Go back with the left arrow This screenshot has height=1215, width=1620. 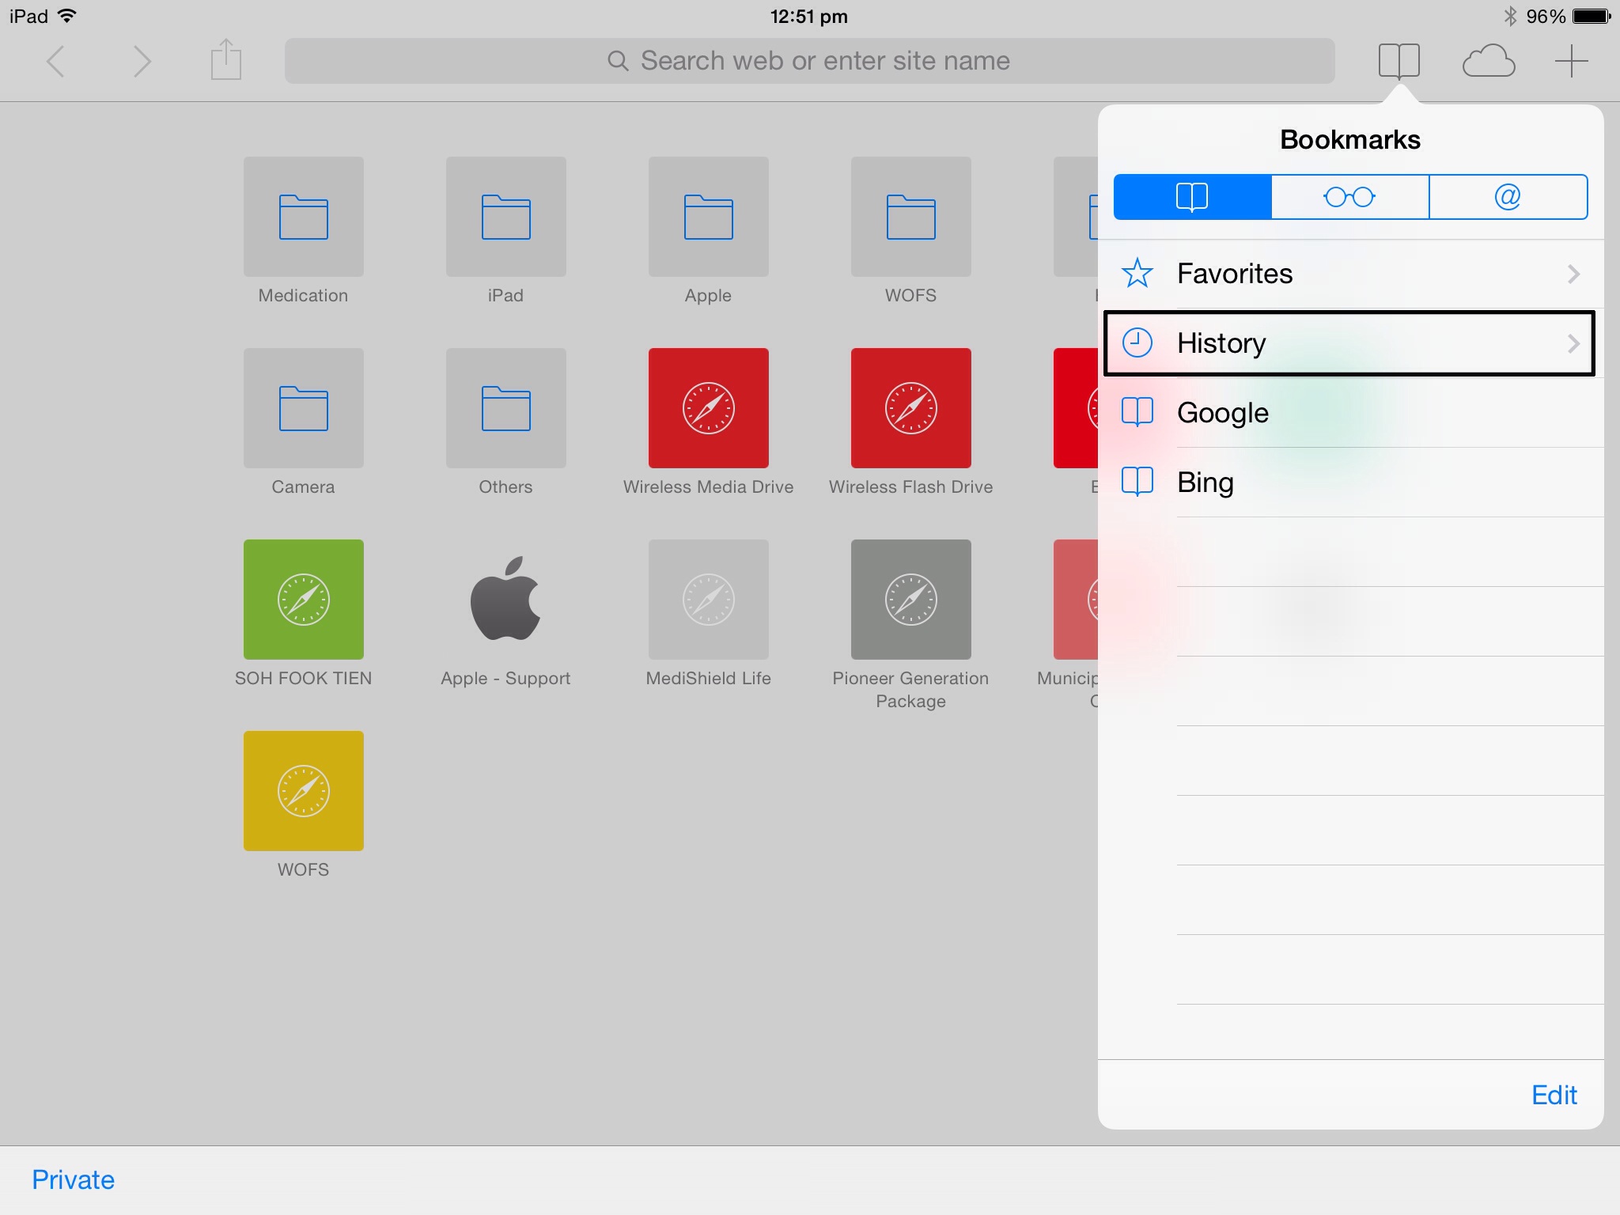click(55, 61)
